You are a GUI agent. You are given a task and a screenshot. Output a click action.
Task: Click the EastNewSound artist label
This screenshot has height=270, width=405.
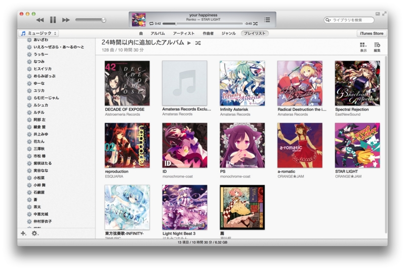pyautogui.click(x=348, y=114)
